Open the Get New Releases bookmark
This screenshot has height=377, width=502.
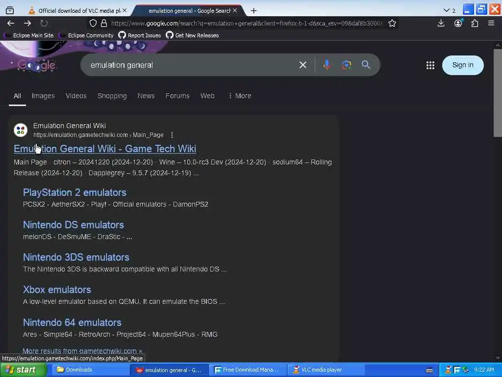click(x=192, y=35)
